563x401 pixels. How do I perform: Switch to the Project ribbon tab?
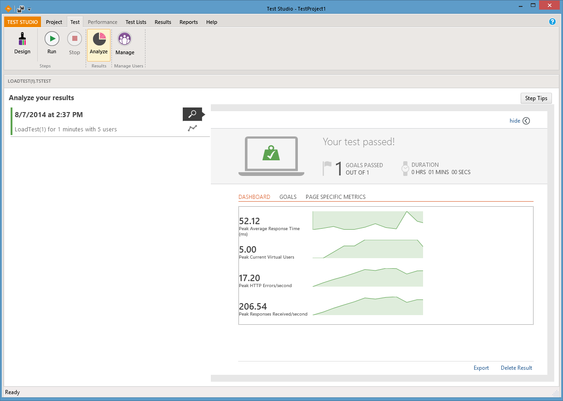coord(54,22)
